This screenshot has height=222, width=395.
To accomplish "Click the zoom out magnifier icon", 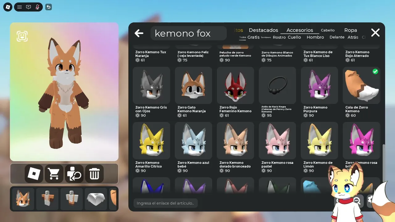I will [357, 201].
